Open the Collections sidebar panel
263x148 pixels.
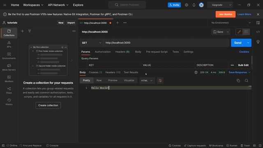point(9,33)
